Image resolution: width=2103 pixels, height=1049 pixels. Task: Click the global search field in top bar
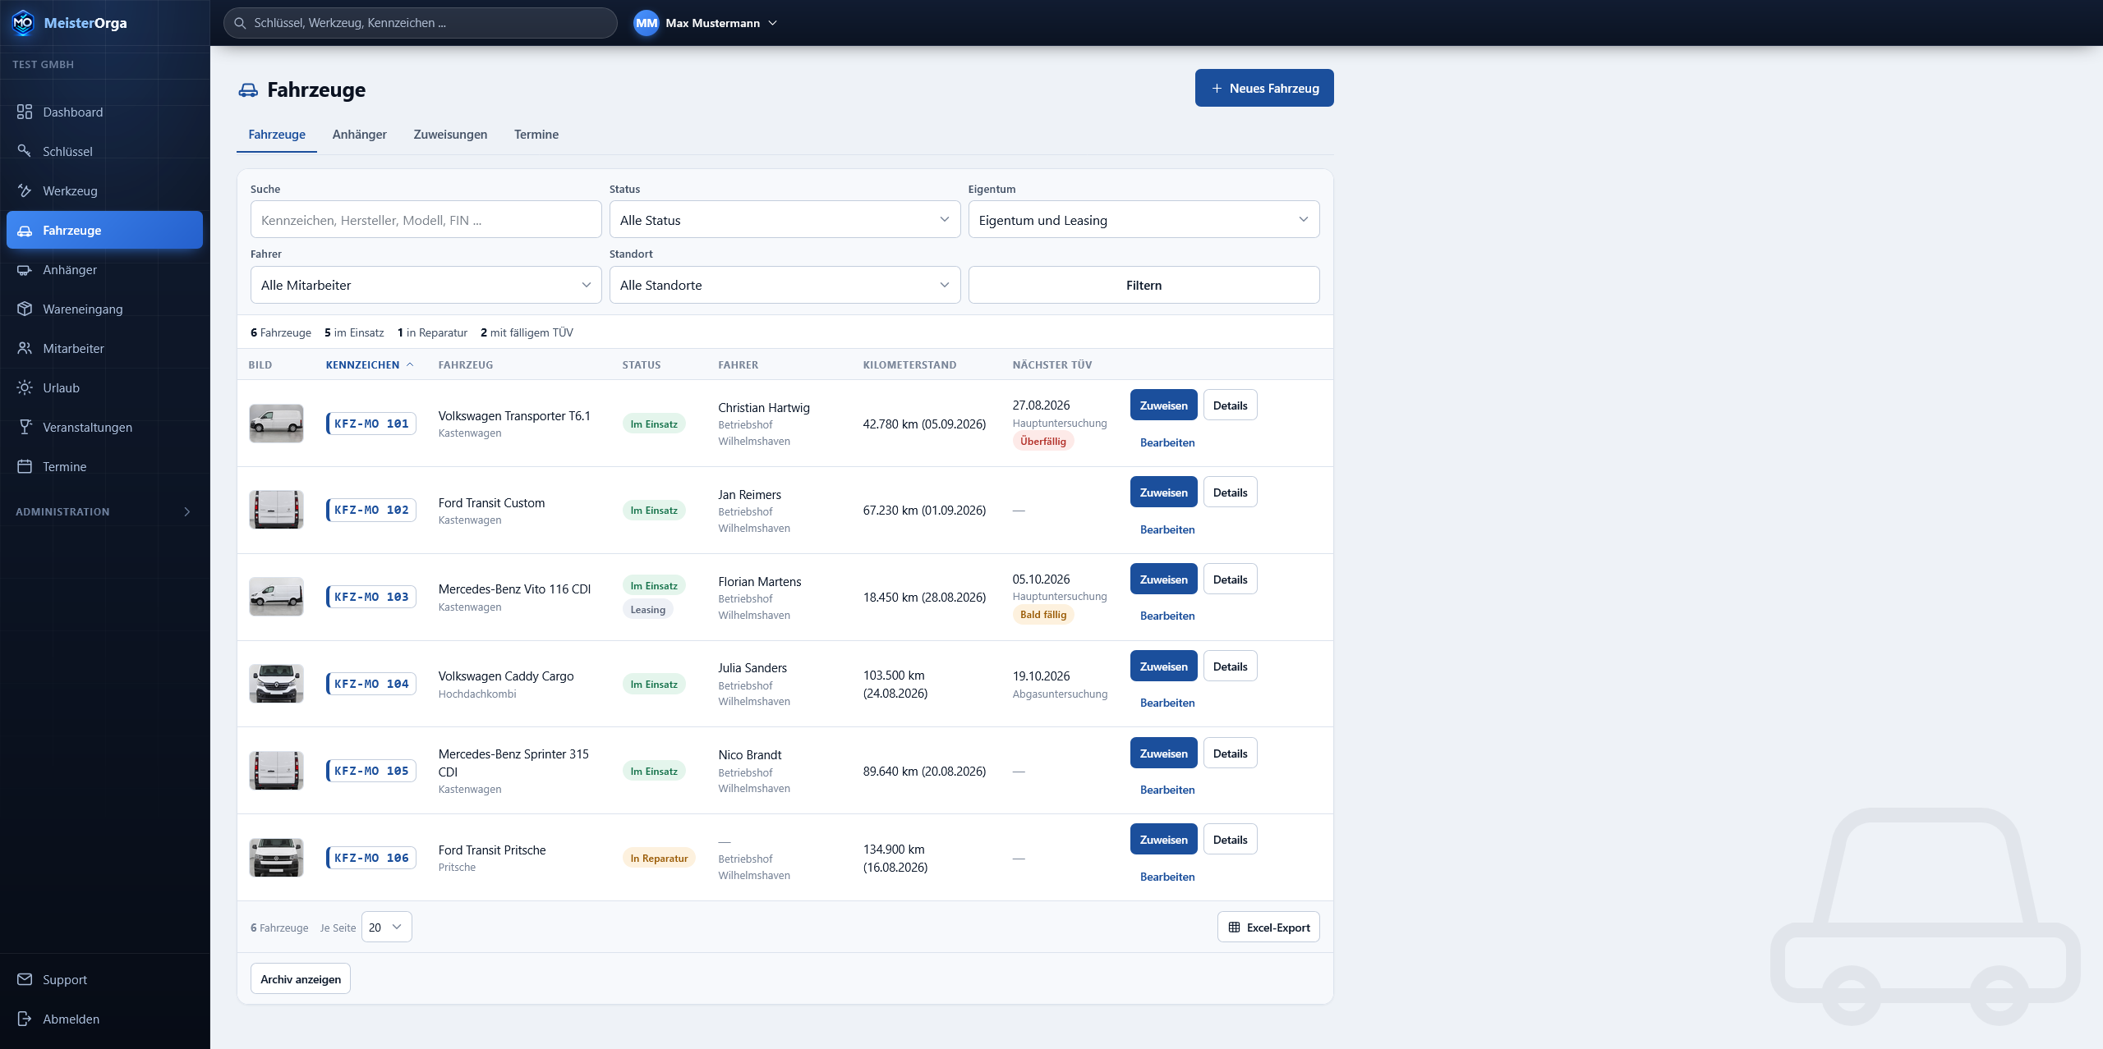pyautogui.click(x=420, y=23)
